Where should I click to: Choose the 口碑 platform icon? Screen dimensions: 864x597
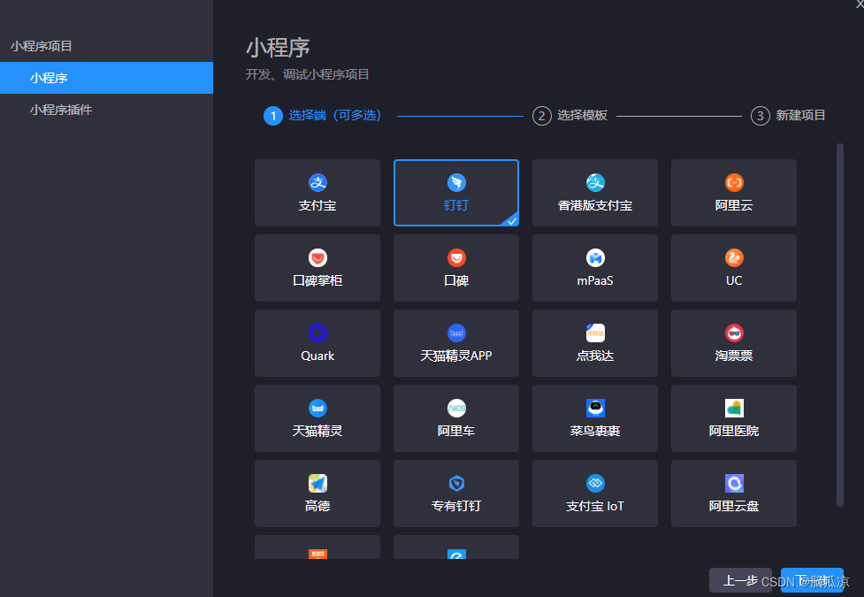pyautogui.click(x=456, y=257)
